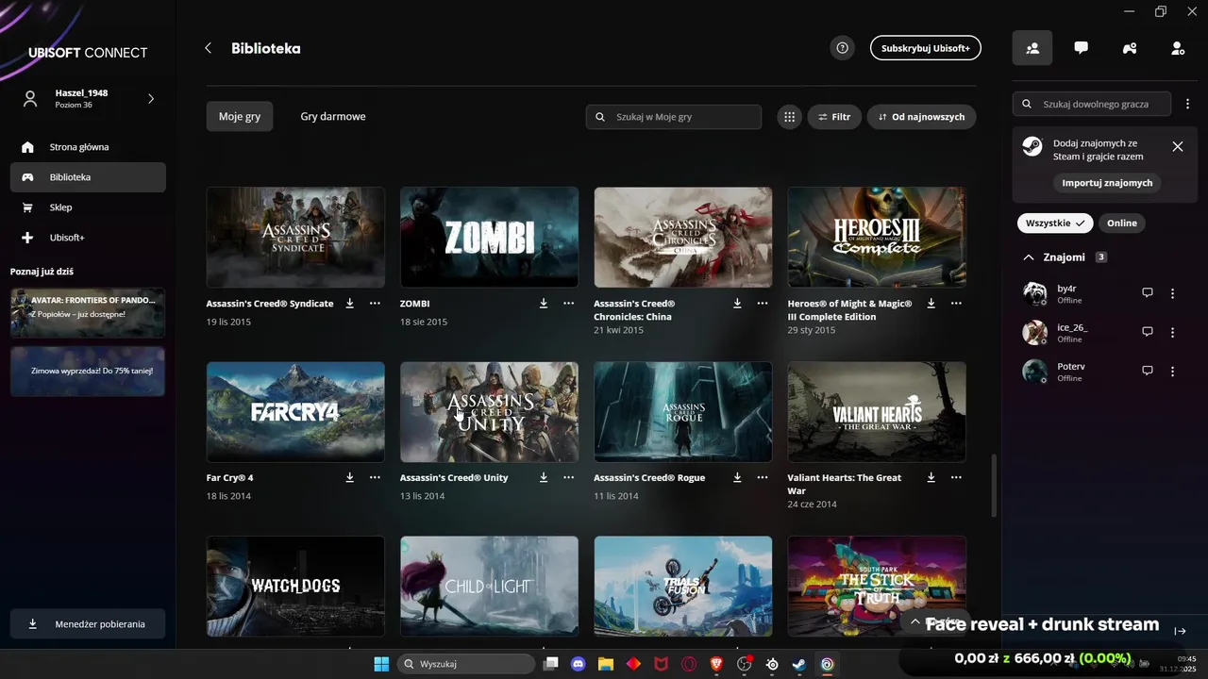Open more options for Assassin's Creed Rogue
Viewport: 1208px width, 679px height.
[763, 477]
